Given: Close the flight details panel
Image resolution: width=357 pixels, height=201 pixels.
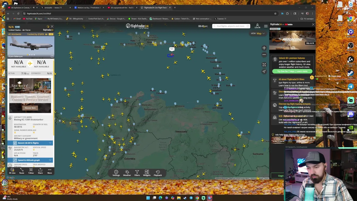Looking at the screenshot, I should point(52,27).
